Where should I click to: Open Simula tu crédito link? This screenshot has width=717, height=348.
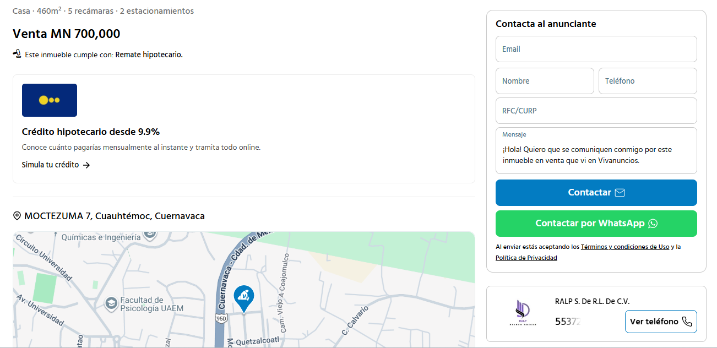coord(56,165)
